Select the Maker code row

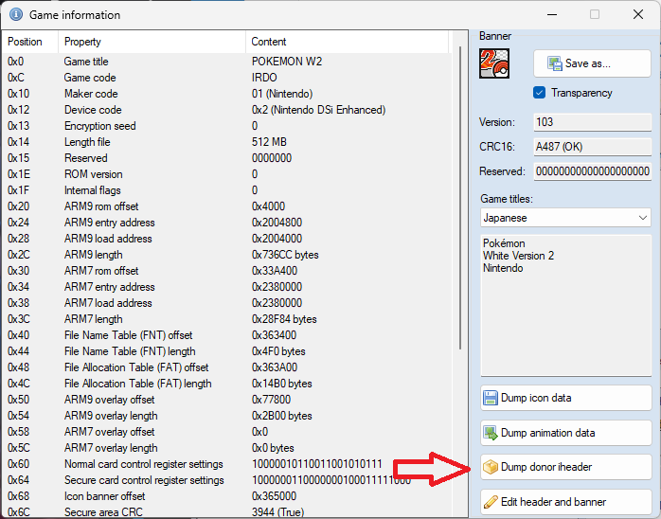pos(225,94)
